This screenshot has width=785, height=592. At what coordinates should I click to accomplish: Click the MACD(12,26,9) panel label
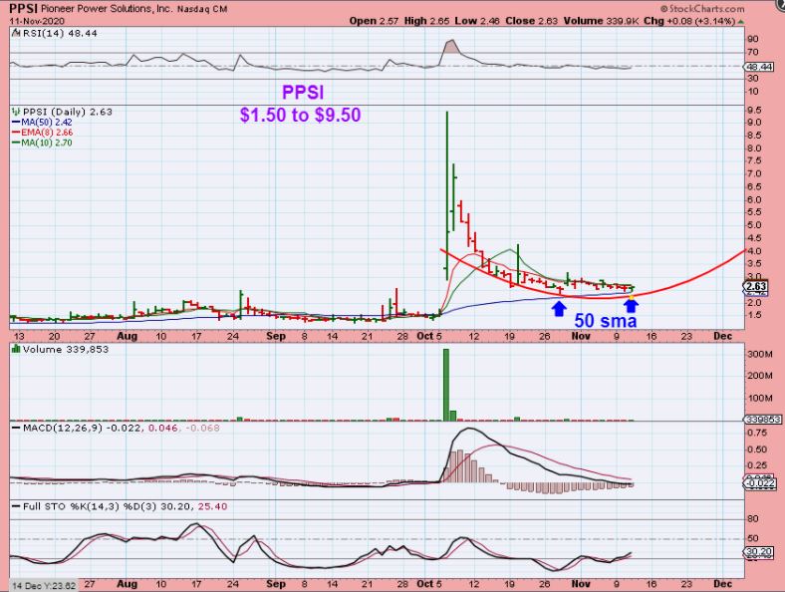63,428
